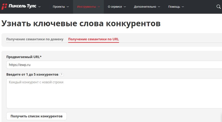The width and height of the screenshot is (222, 122).
Task: Open the search magnifier icon
Action: click(218, 7)
